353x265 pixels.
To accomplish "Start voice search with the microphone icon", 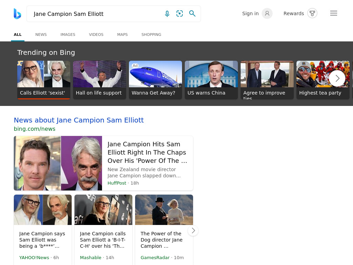I will coord(167,14).
